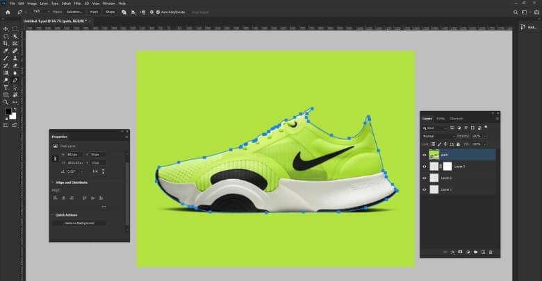Hide Layer 2 via eye icon
542x281 pixels.
(x=425, y=178)
